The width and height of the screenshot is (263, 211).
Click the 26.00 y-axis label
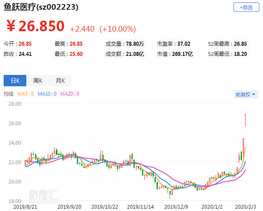(15, 124)
